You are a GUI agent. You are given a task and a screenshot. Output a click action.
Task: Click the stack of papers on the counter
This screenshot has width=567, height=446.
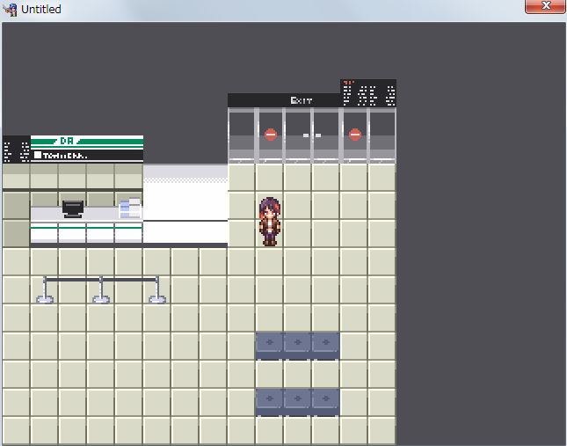[x=130, y=208]
